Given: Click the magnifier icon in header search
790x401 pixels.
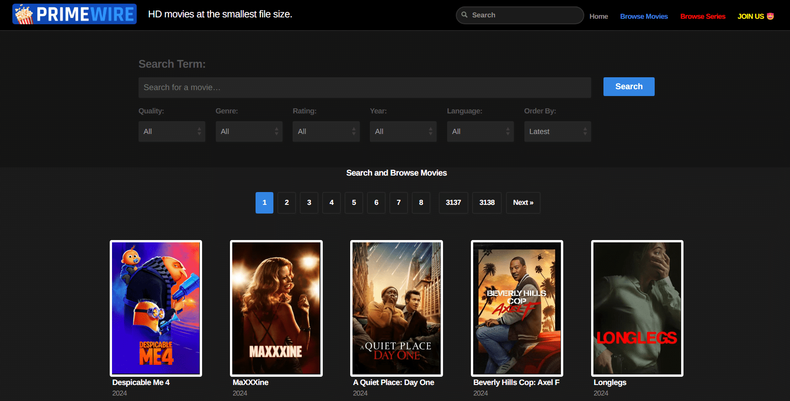Looking at the screenshot, I should point(464,15).
